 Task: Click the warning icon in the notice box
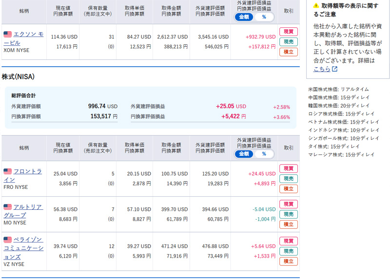coord(316,5)
